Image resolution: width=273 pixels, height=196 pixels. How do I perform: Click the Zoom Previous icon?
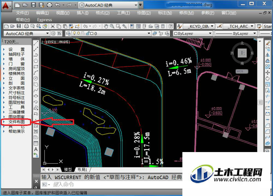point(124,26)
